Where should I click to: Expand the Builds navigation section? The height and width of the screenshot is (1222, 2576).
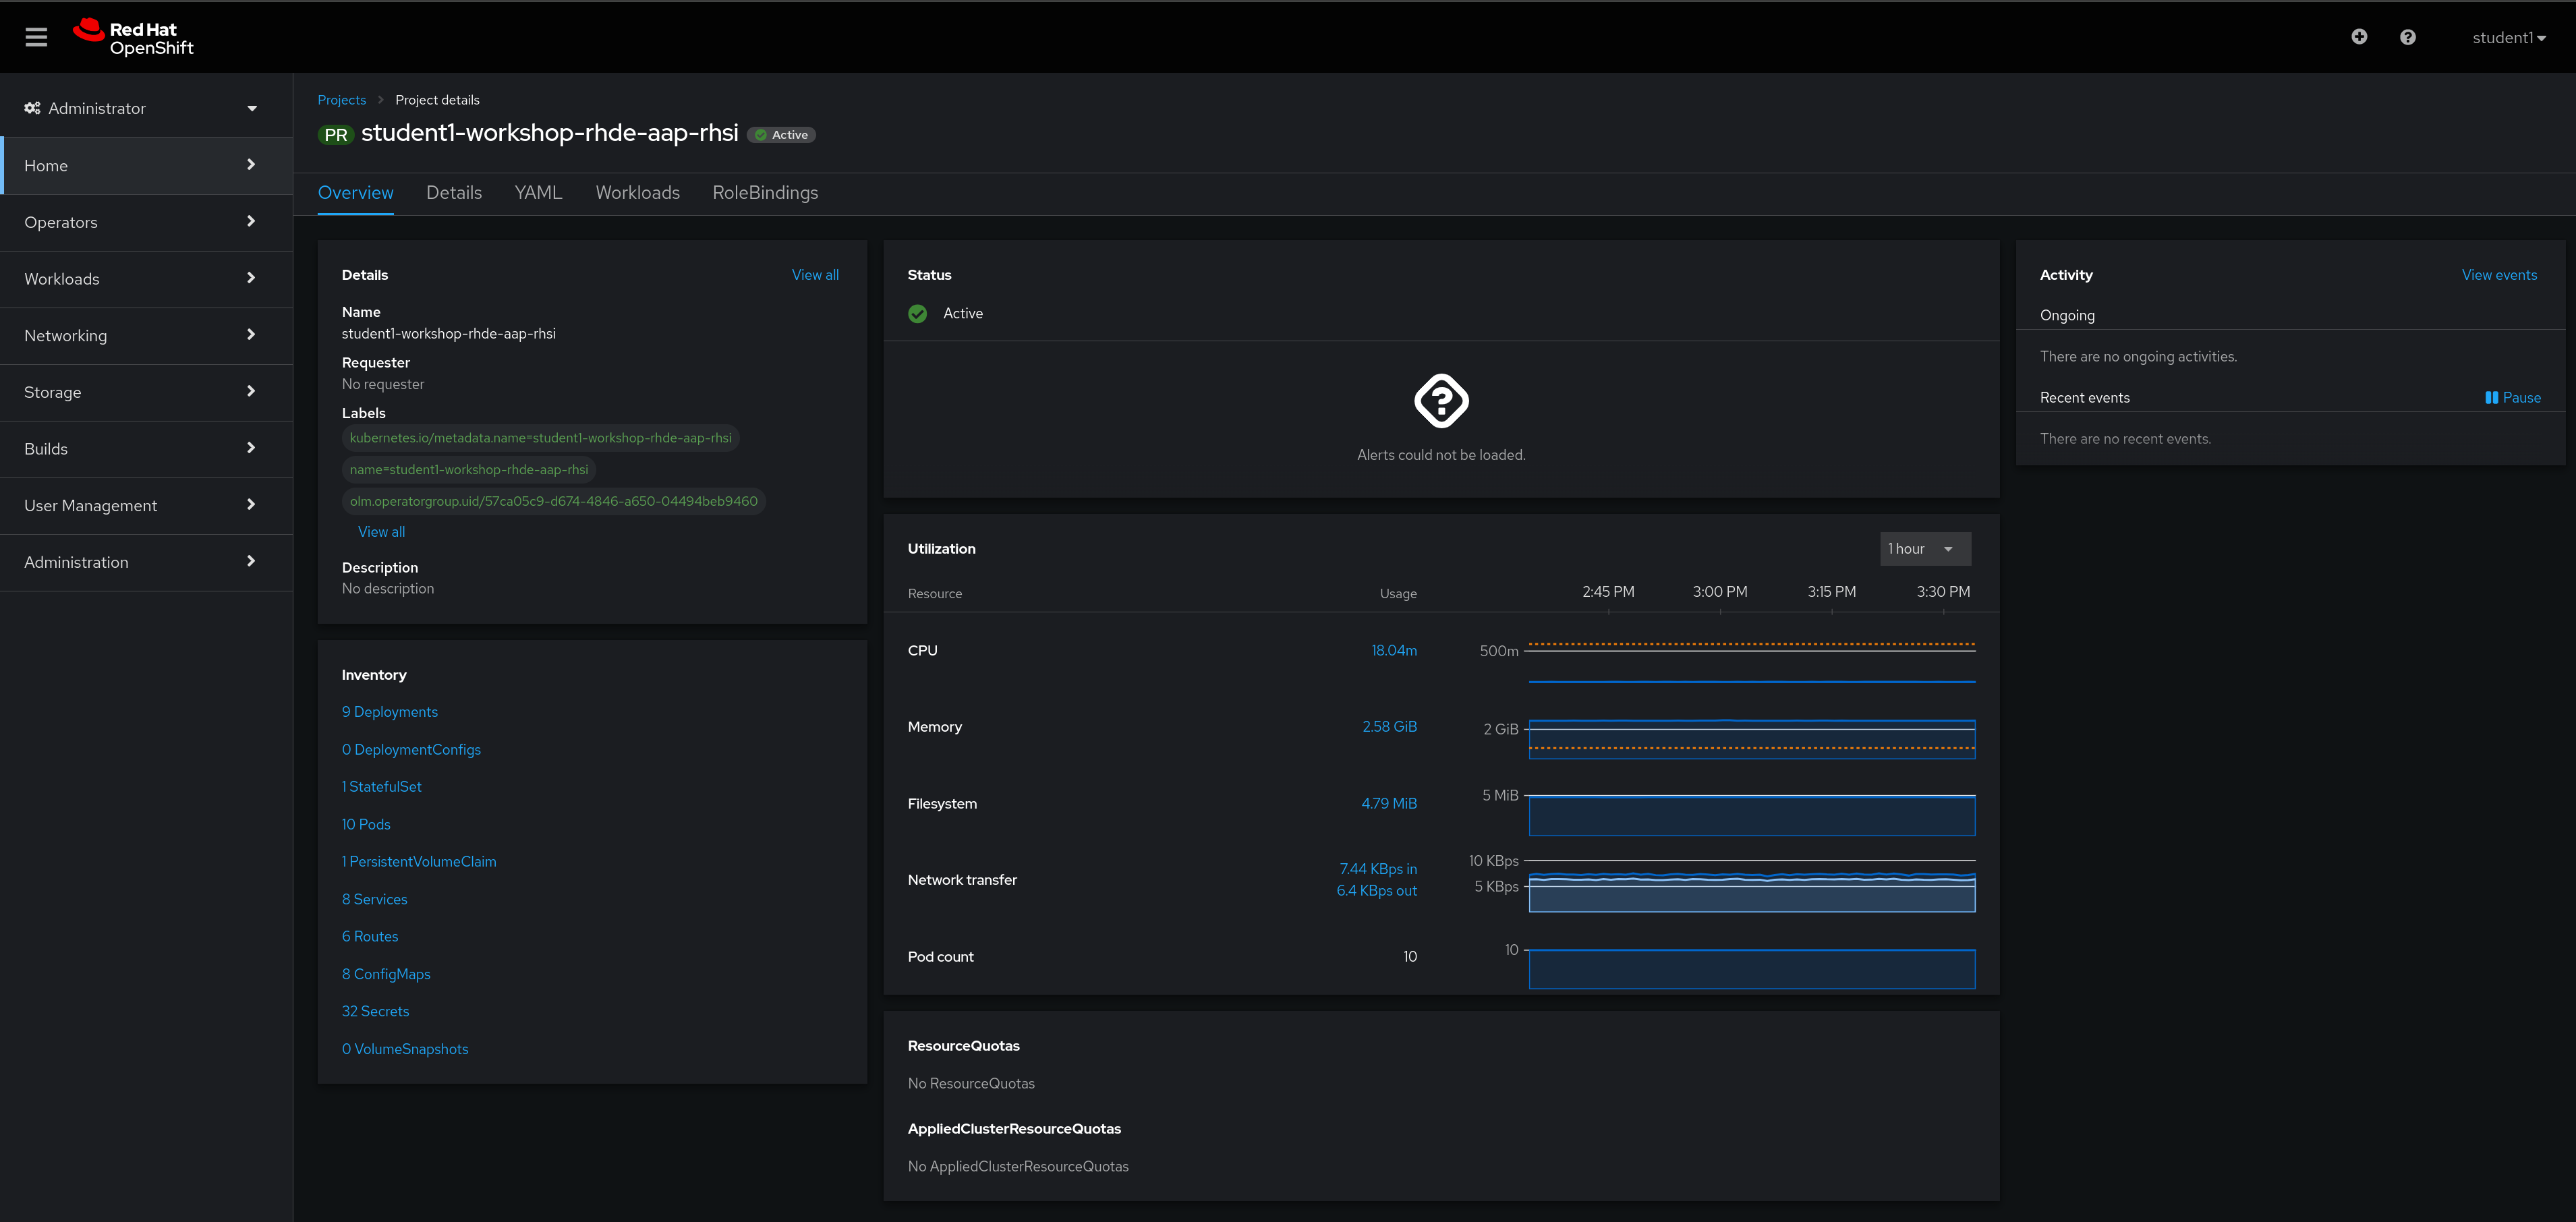[x=146, y=449]
